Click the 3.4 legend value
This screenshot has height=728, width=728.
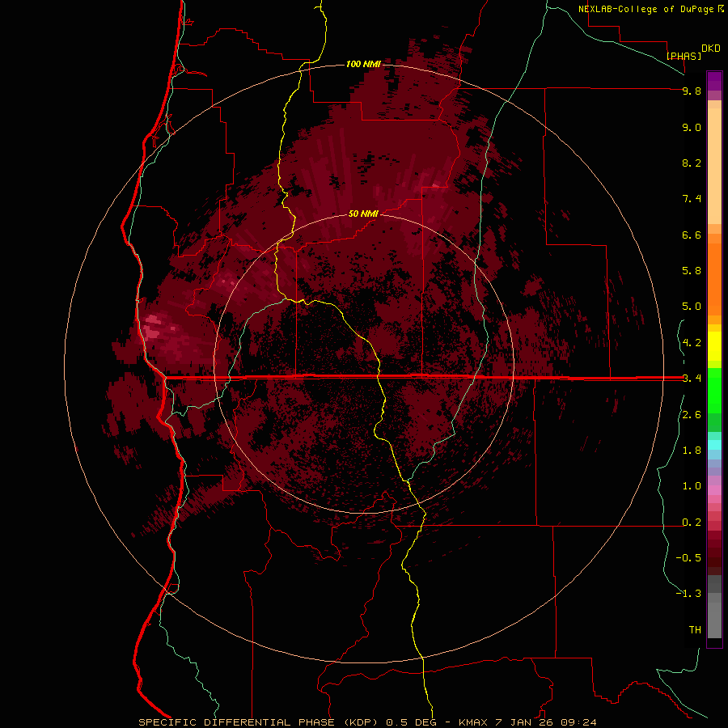pos(692,379)
